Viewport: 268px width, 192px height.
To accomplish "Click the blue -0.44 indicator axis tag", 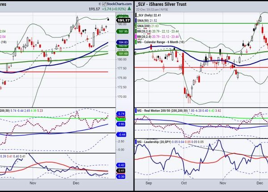I will click(x=121, y=134).
